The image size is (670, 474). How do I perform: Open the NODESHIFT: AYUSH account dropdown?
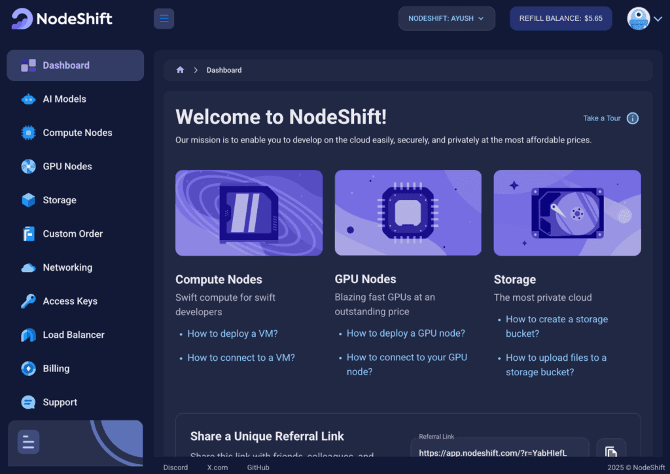[x=446, y=19]
